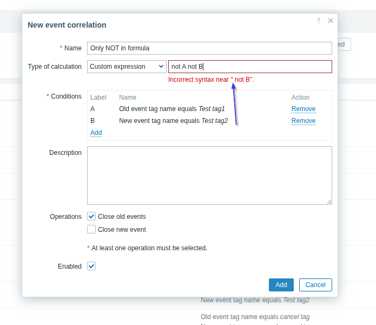376x325 pixels.
Task: Click the Action column header in Conditions
Action: (300, 97)
